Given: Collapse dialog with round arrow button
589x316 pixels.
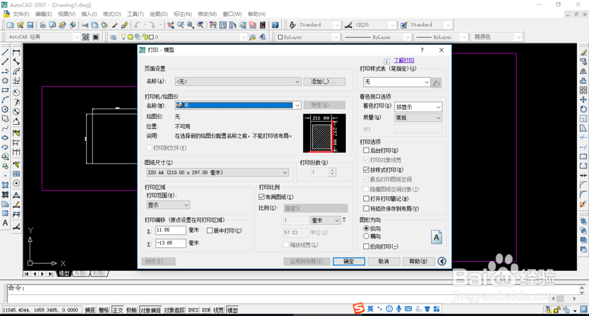Looking at the screenshot, I should 442,261.
